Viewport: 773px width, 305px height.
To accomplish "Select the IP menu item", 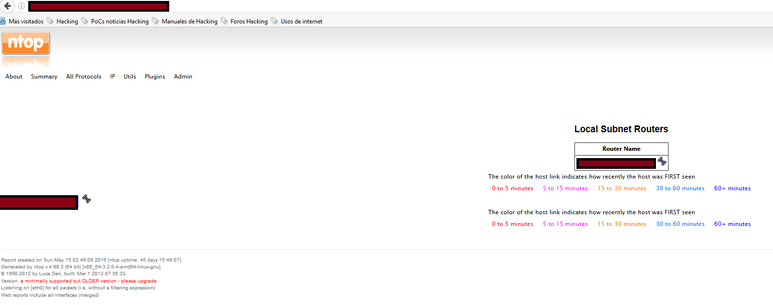I will (113, 77).
